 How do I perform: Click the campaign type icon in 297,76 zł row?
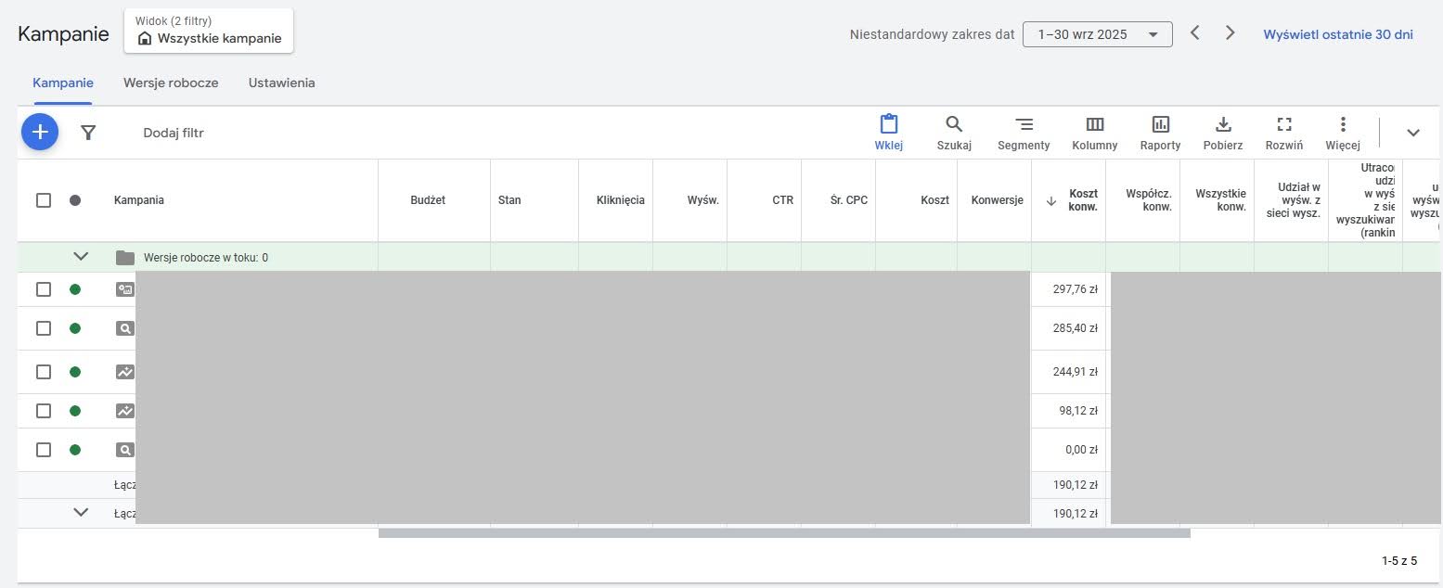point(124,289)
